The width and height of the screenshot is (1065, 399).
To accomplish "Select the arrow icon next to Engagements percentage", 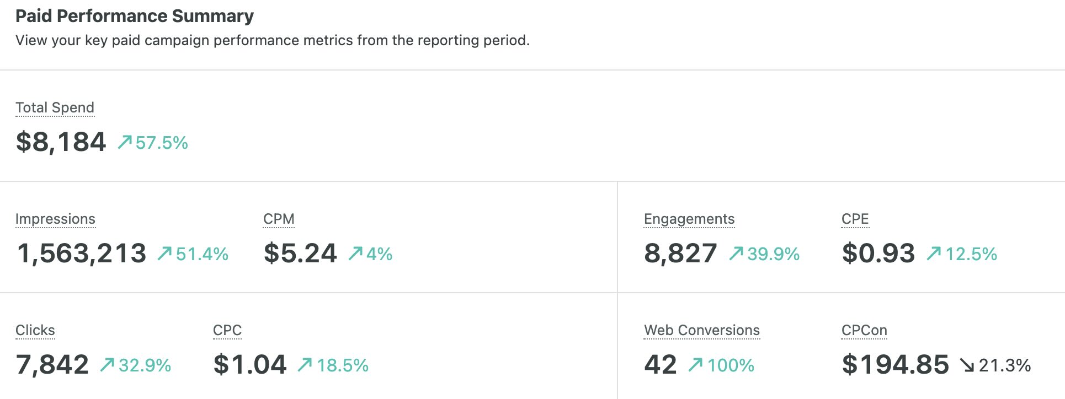I will pos(736,253).
